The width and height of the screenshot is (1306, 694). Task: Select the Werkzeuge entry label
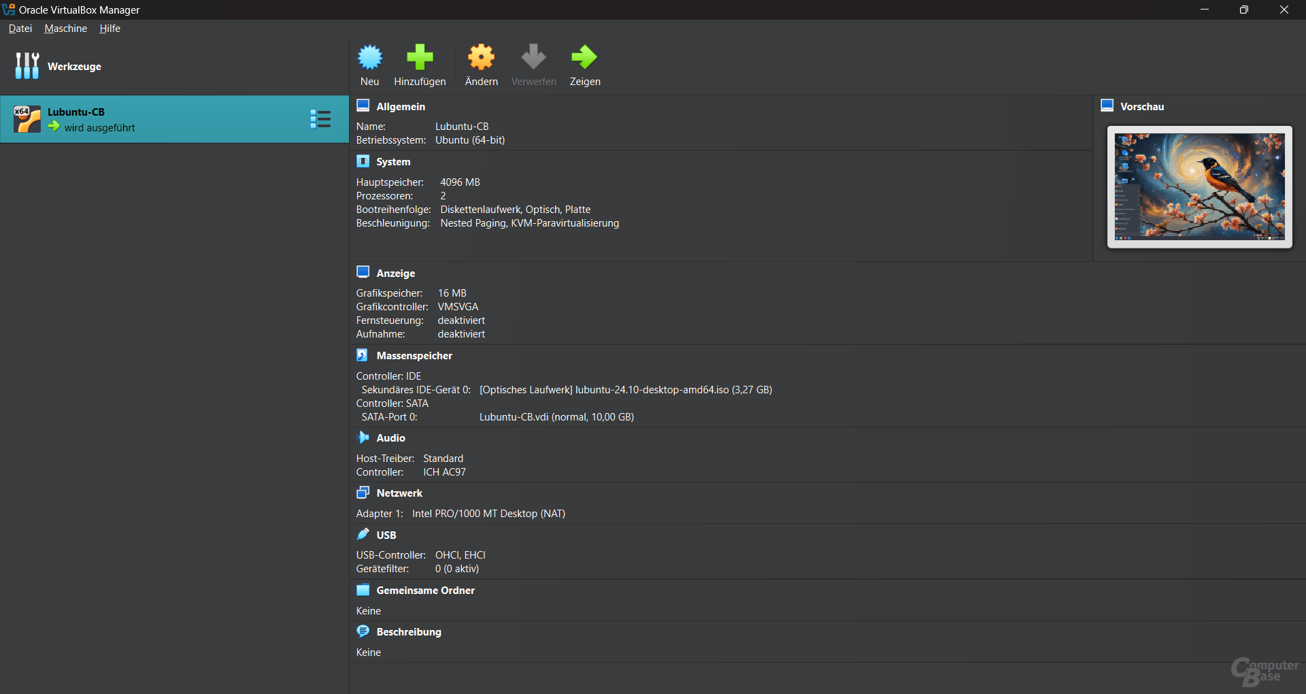coord(74,67)
